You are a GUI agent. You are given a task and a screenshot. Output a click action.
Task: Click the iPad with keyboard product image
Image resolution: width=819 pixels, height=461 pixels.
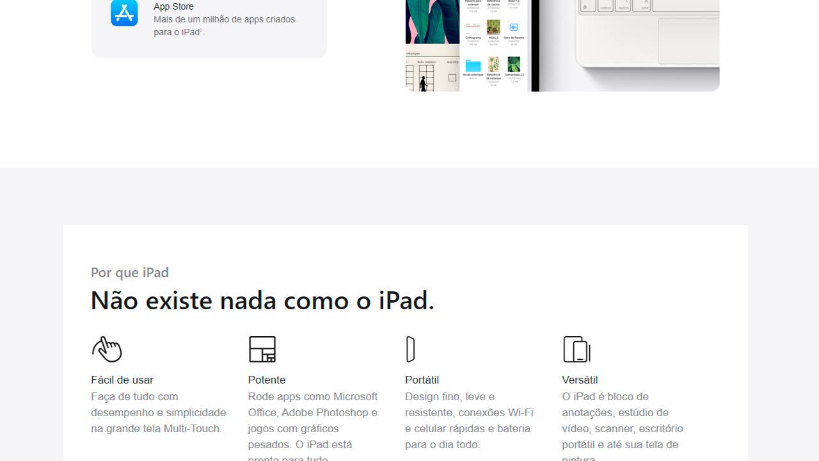click(562, 45)
